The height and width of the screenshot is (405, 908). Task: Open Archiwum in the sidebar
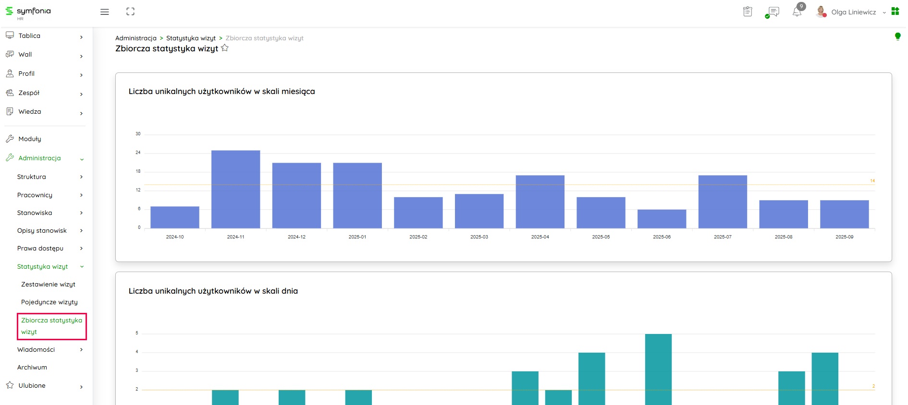point(32,368)
